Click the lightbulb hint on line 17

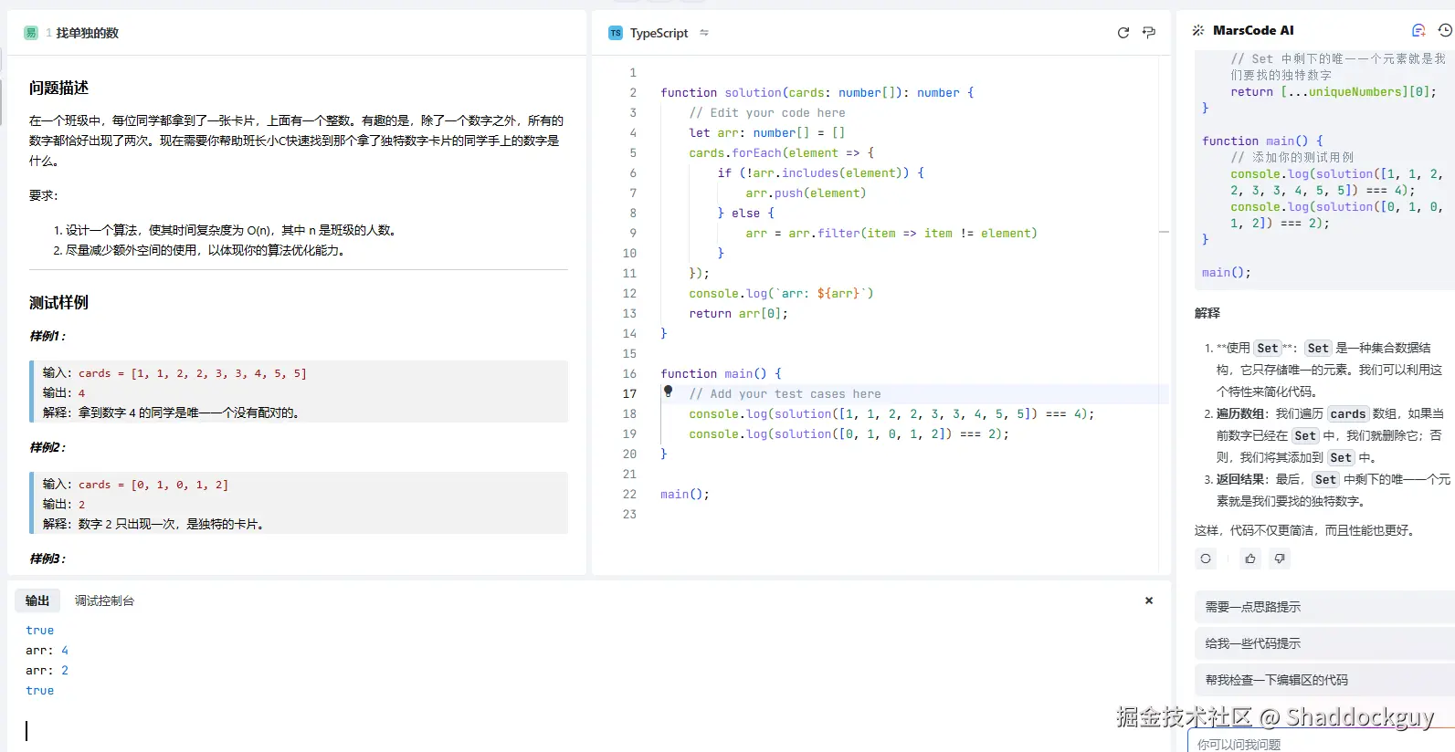tap(668, 392)
